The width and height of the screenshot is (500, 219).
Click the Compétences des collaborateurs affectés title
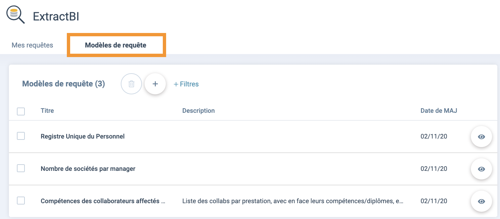[103, 201]
